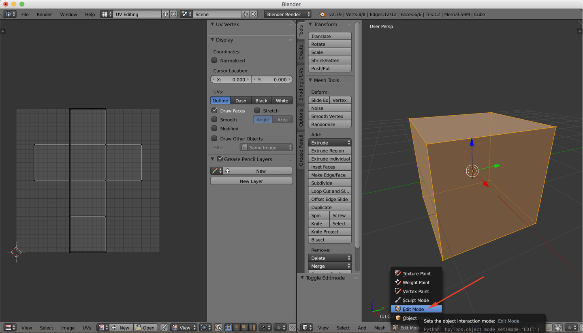Uncheck the Draw Faces checkbox
The width and height of the screenshot is (583, 333).
tap(214, 110)
